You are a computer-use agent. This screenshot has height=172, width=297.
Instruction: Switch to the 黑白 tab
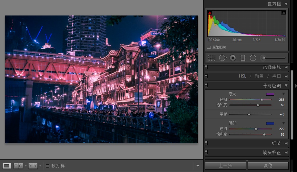click(277, 76)
